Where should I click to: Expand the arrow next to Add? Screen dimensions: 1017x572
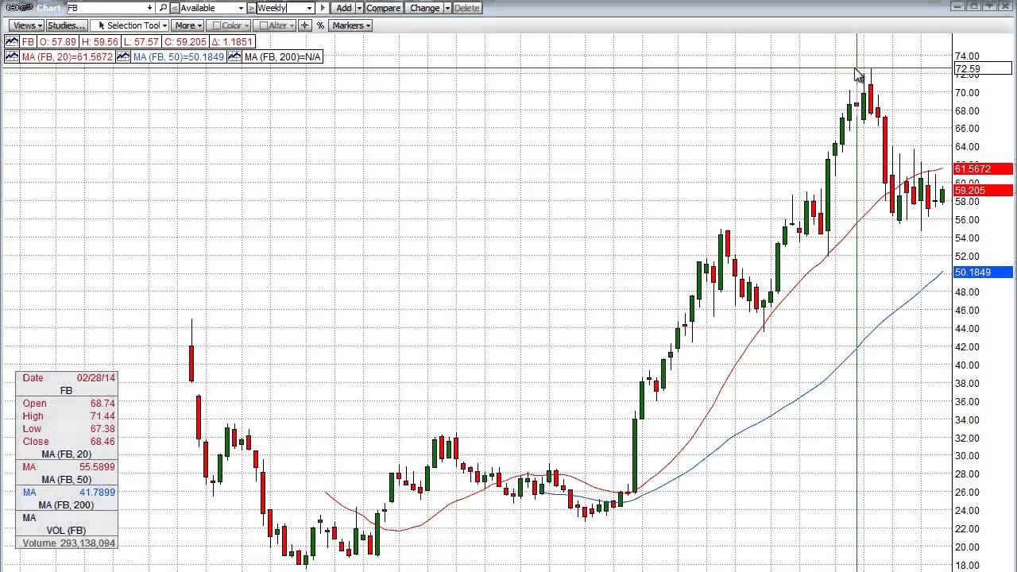click(x=358, y=8)
